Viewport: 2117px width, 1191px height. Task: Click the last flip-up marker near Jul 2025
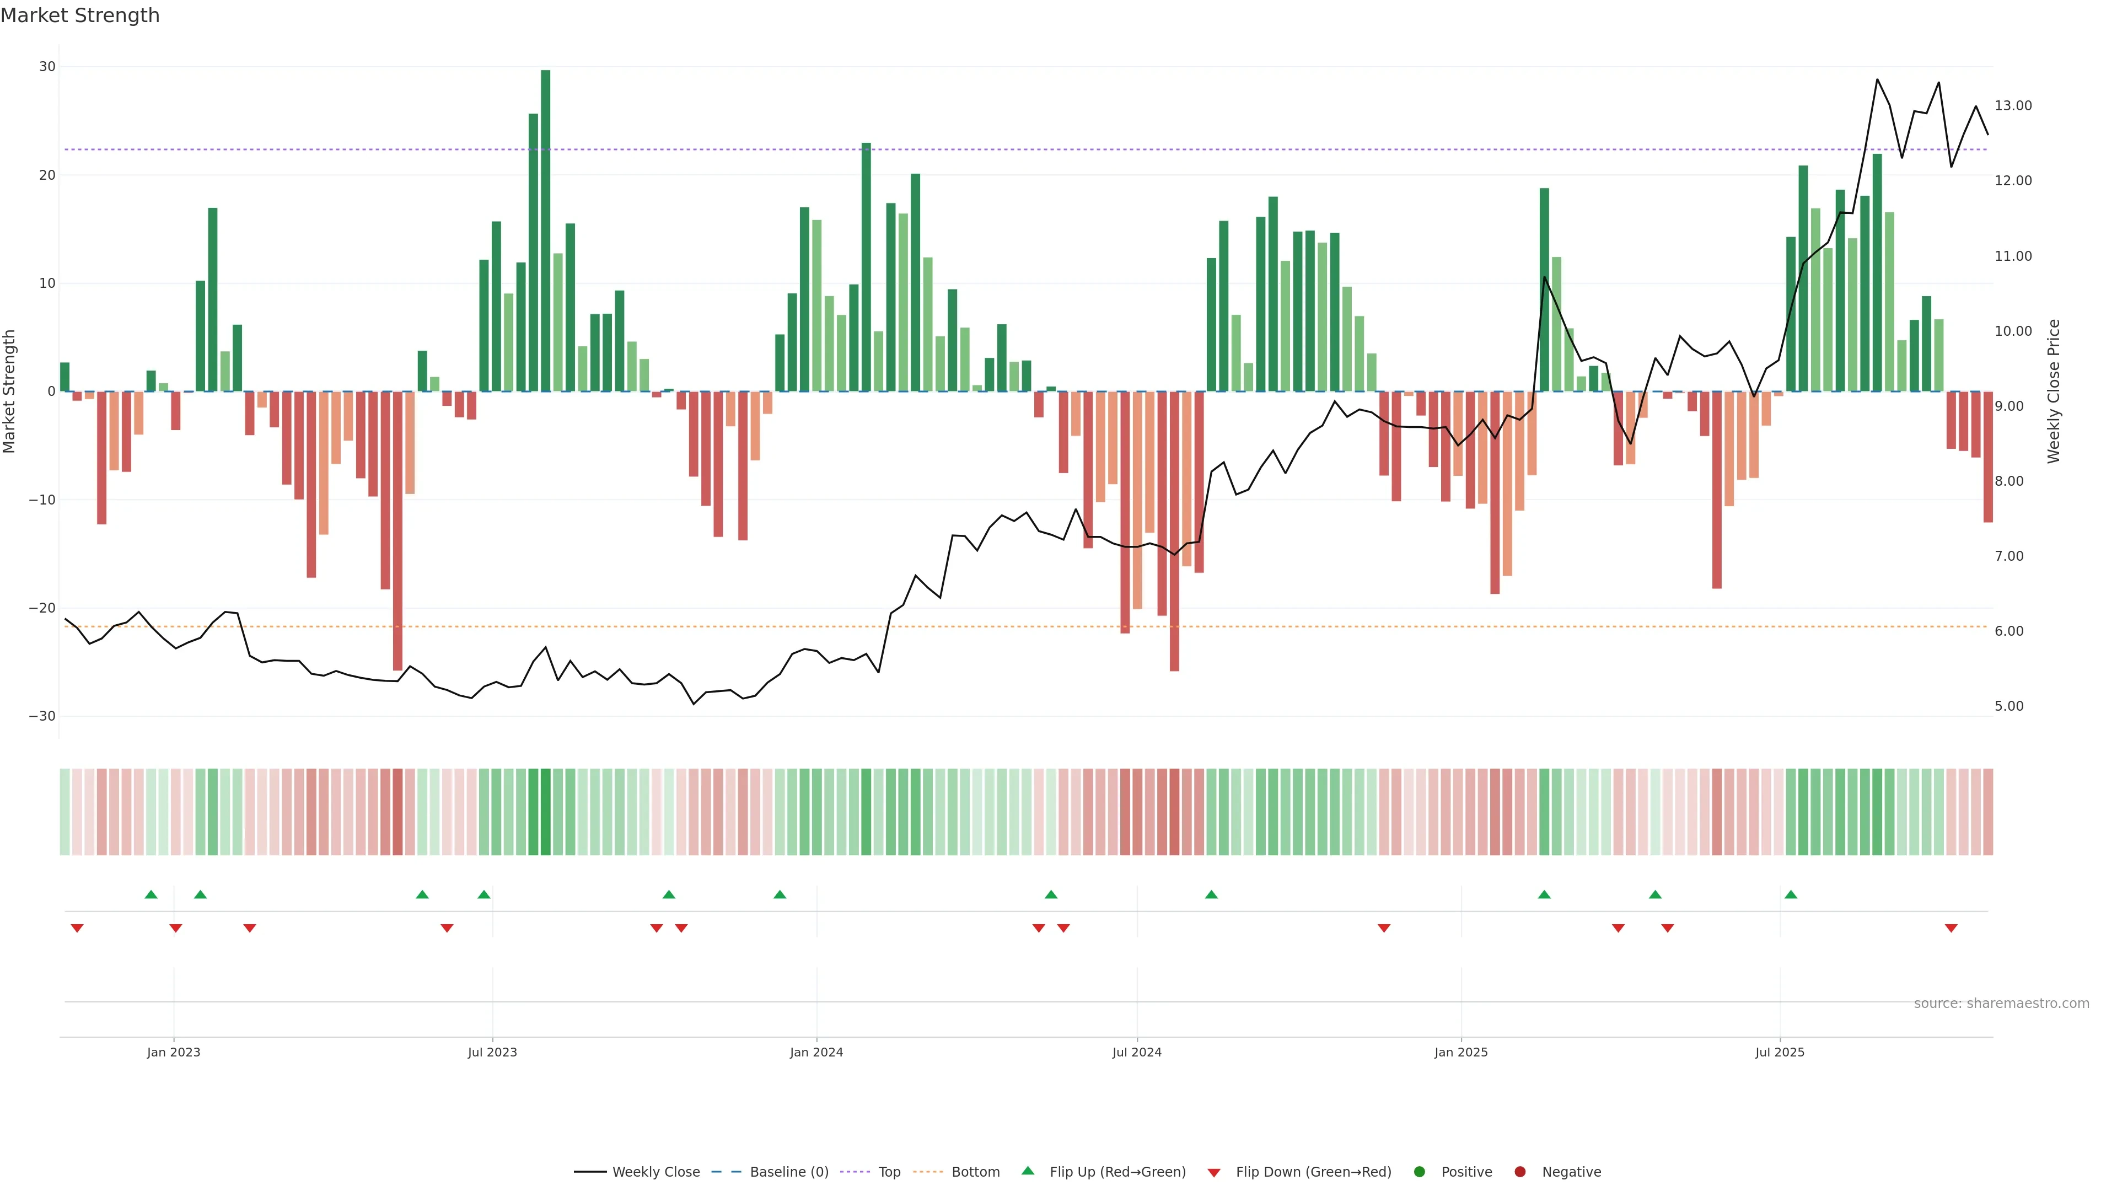pyautogui.click(x=1791, y=894)
